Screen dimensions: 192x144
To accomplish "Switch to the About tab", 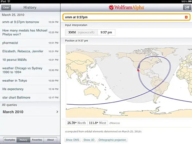I will [x=50, y=140].
